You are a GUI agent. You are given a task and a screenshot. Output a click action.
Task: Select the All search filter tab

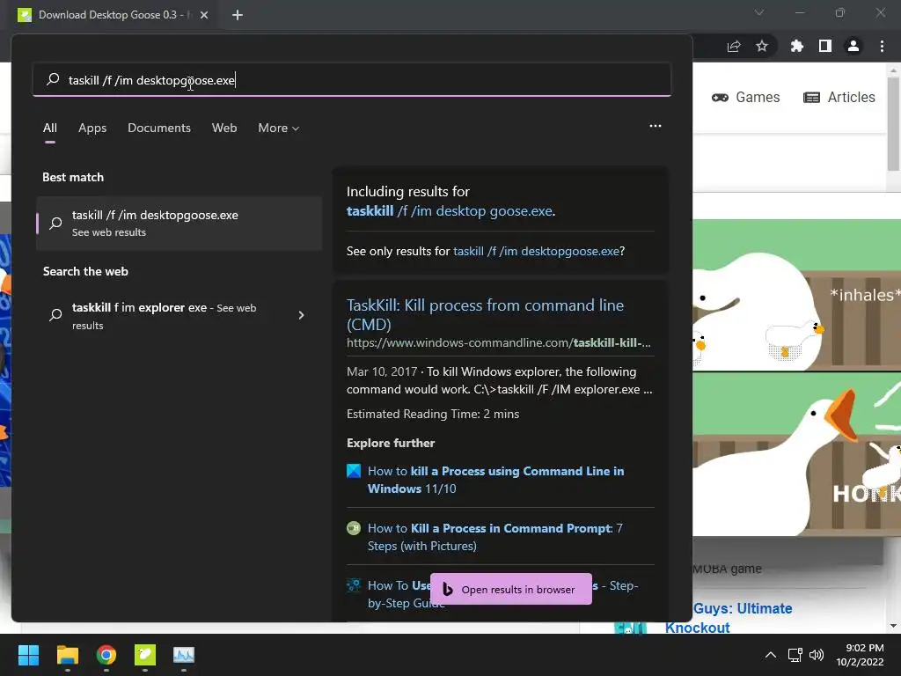pos(50,128)
